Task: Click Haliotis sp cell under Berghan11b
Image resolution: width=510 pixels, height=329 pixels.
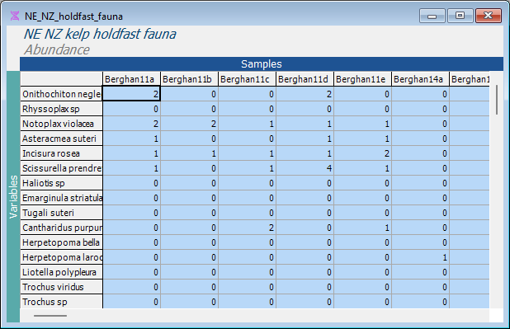Action: (189, 183)
